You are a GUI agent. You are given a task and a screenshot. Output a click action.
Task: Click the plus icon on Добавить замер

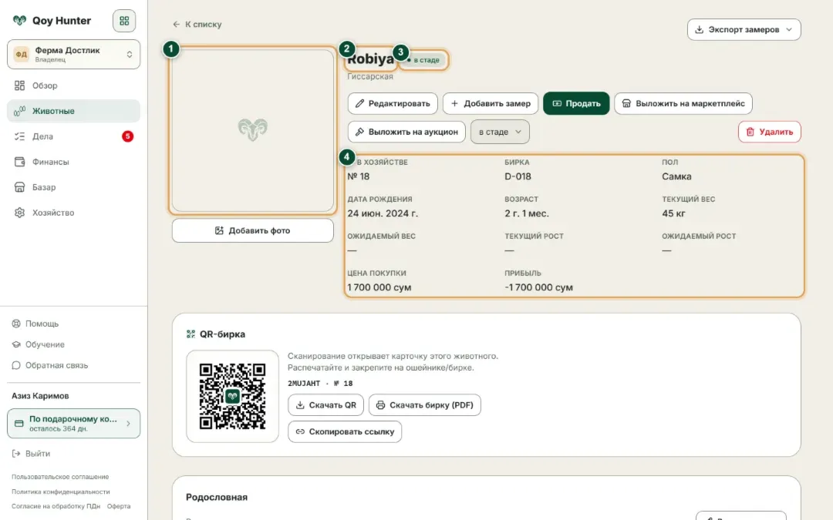454,103
